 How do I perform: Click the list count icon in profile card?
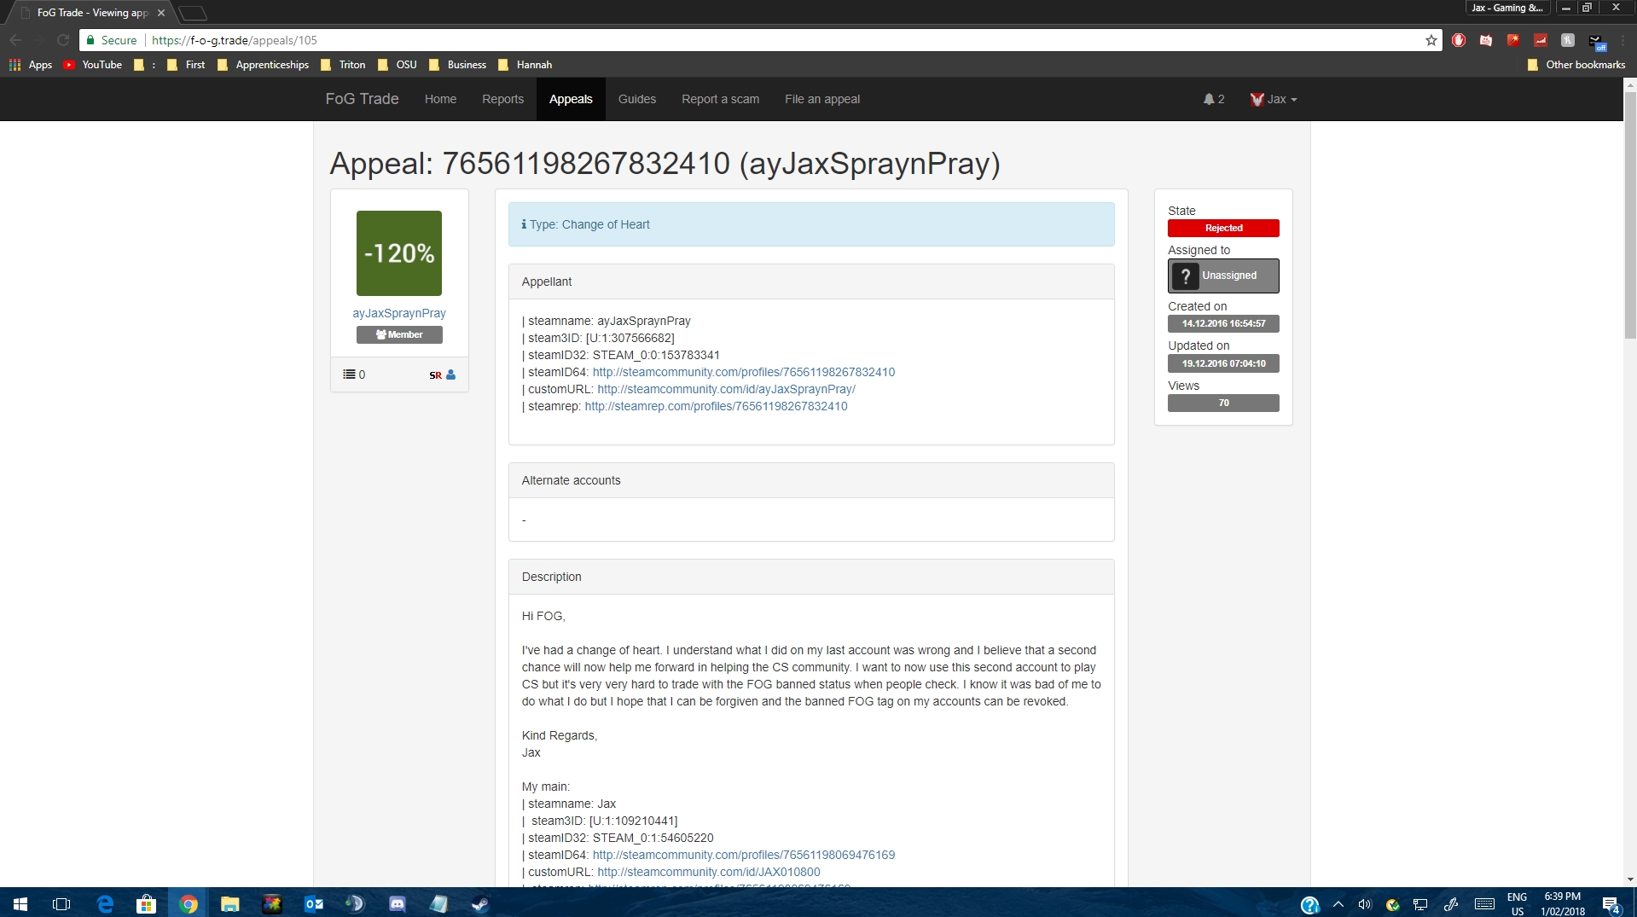pyautogui.click(x=349, y=374)
